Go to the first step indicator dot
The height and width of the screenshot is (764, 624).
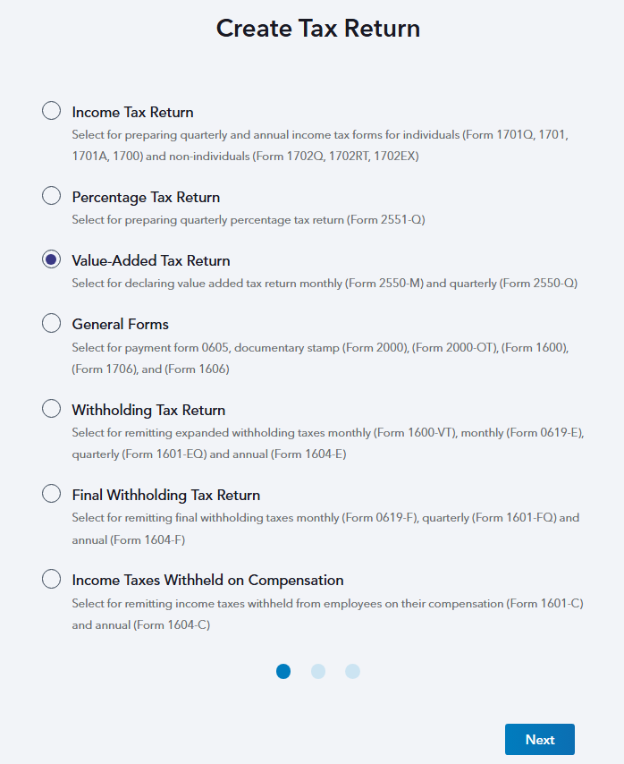click(x=283, y=672)
